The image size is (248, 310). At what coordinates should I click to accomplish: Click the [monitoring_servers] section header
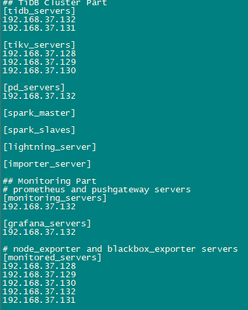coord(55,198)
